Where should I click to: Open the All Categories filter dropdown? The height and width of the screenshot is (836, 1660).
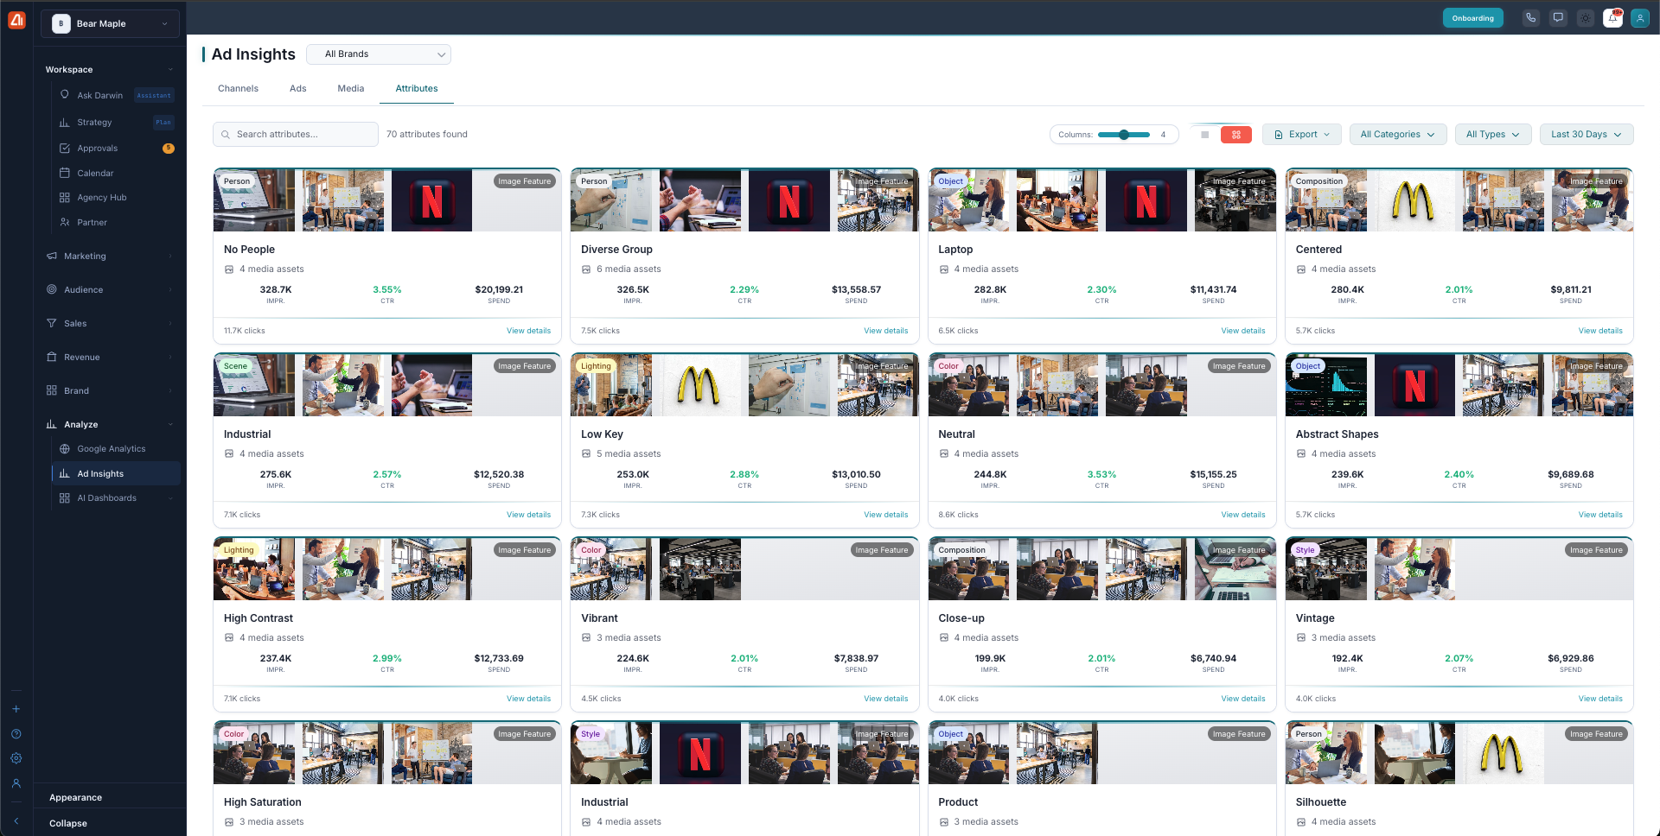click(x=1398, y=135)
